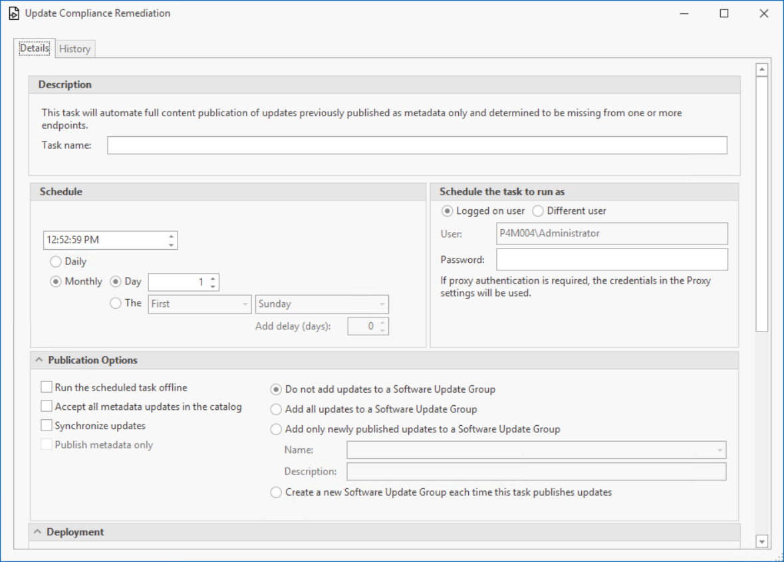Enable Run the scheduled task offline

point(47,387)
